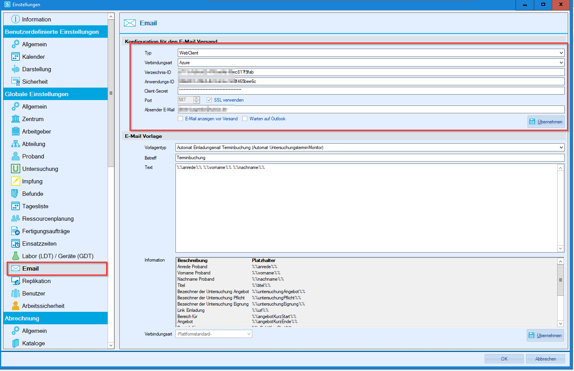Viewport: 574px width, 371px height.
Task: Click Allgemein gear icon under Globale Einstellungen
Action: point(16,106)
